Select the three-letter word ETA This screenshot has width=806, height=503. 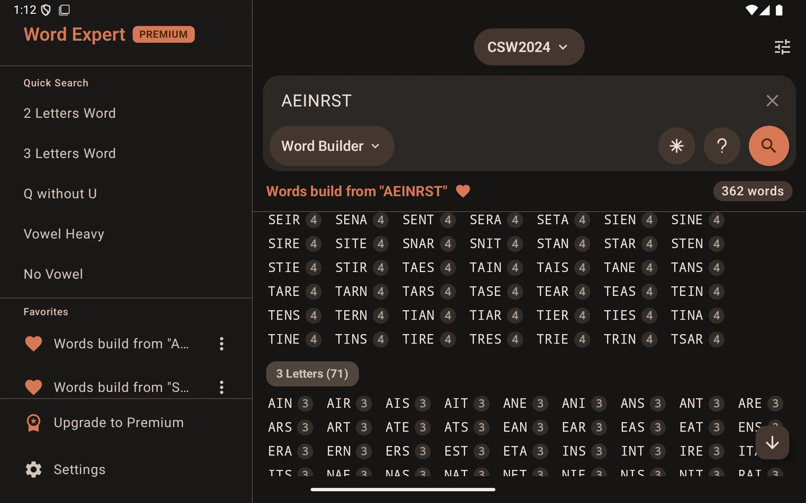pos(515,451)
